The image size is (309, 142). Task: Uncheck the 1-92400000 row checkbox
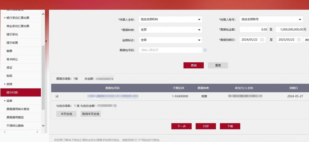click(x=57, y=96)
